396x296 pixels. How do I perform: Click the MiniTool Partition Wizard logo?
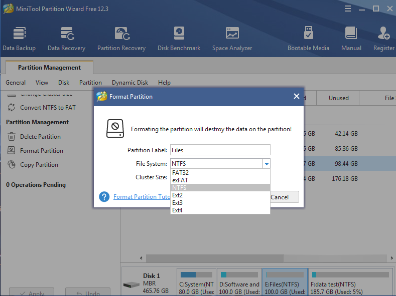[9, 9]
